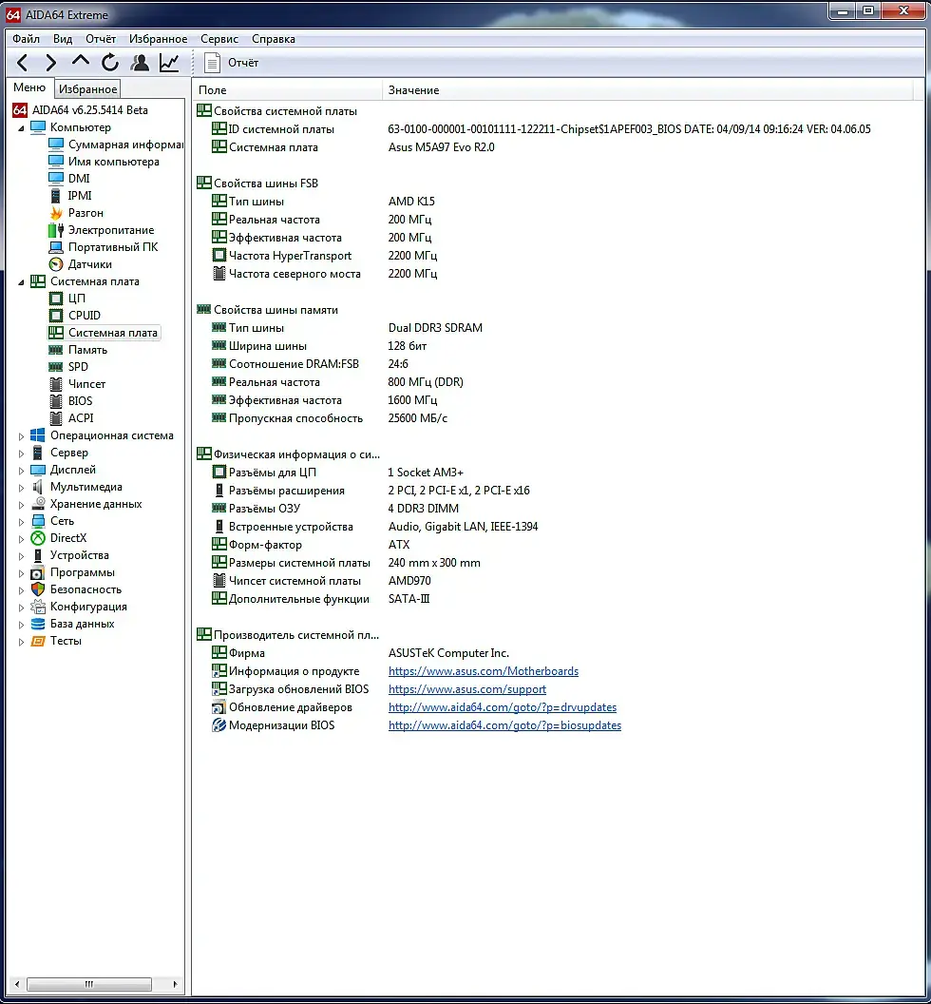
Task: Switch to the Меню sidebar tab
Action: coord(29,87)
